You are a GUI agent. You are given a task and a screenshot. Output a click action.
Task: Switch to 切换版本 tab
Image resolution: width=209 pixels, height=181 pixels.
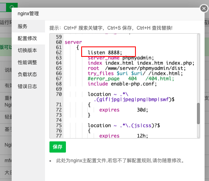28,50
